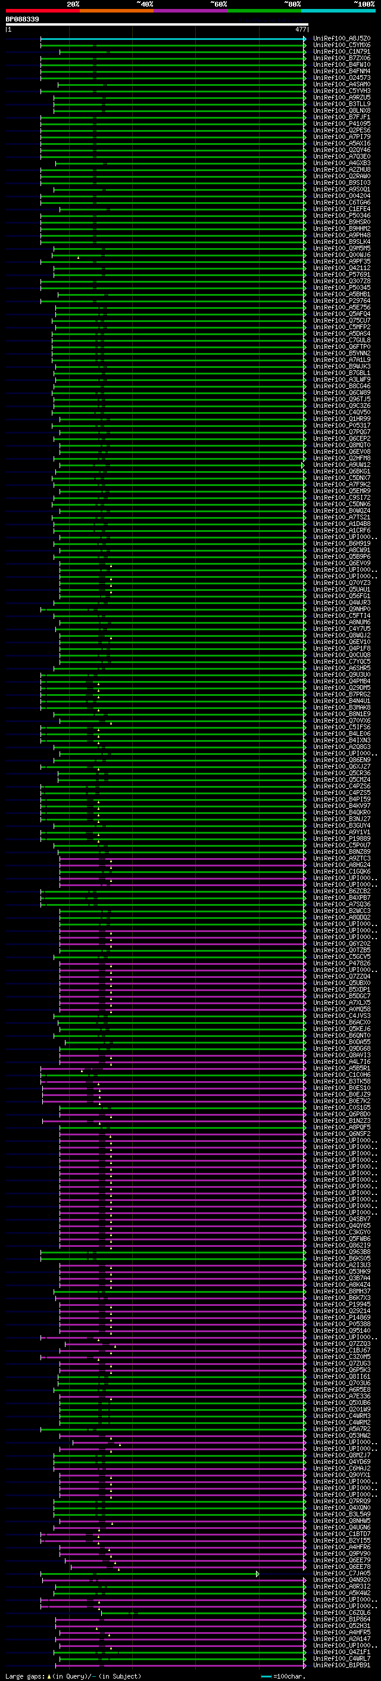Select hit label UniRef100_B3MAK8
This screenshot has height=1681, width=381.
(x=342, y=707)
